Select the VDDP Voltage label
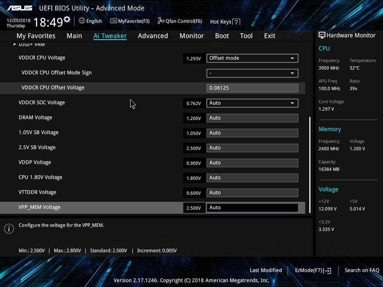383x287 pixels. click(x=35, y=163)
